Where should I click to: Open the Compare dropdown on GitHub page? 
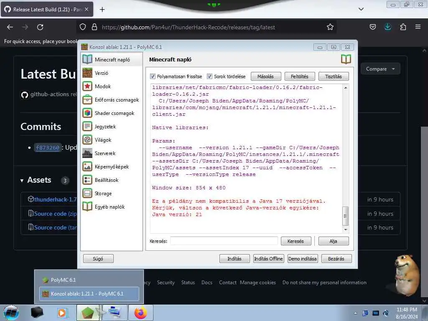(380, 69)
